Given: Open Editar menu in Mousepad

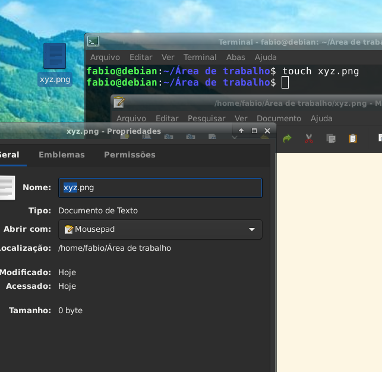Looking at the screenshot, I should tap(167, 118).
